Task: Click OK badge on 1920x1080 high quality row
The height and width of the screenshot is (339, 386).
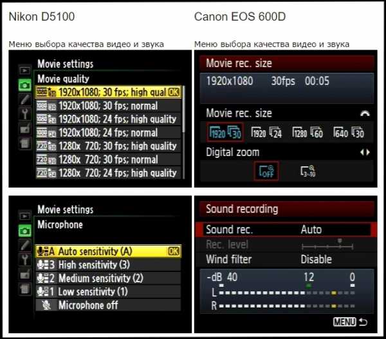Action: tap(174, 92)
